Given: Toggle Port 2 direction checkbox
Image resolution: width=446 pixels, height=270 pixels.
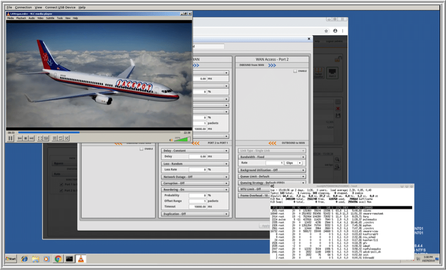Looking at the screenshot, I should pos(61,191).
